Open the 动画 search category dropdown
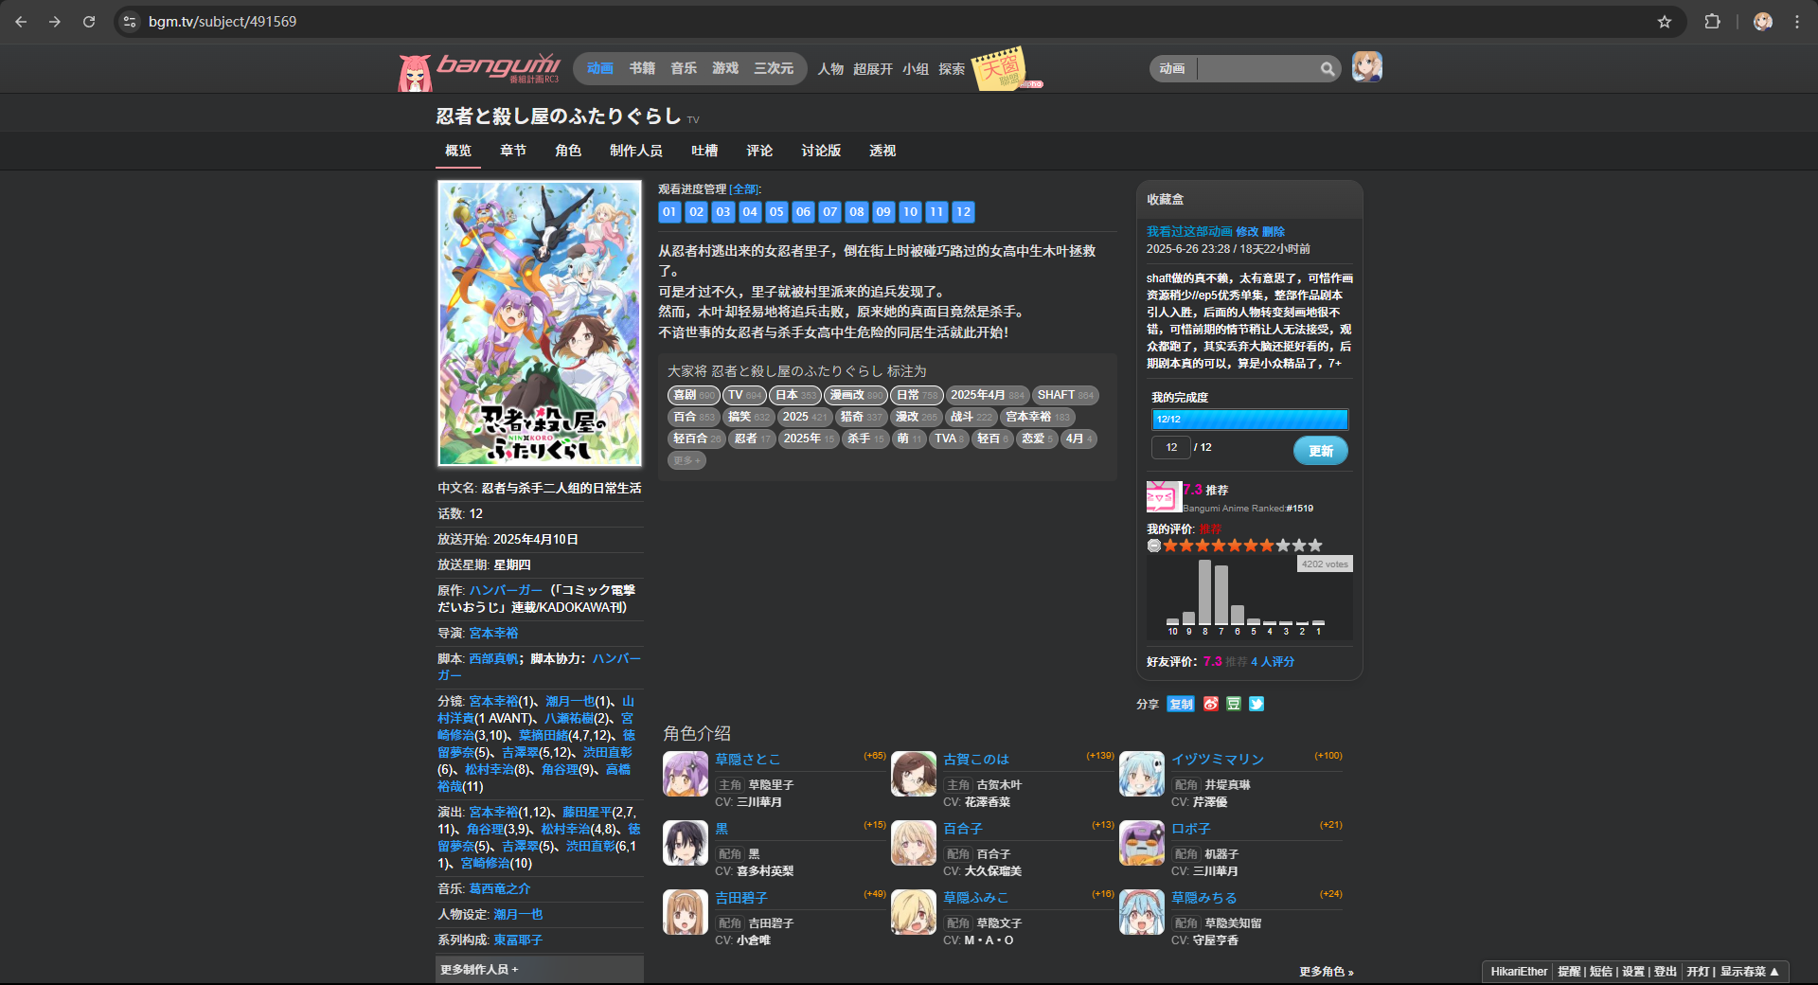This screenshot has width=1818, height=985. (x=1172, y=69)
